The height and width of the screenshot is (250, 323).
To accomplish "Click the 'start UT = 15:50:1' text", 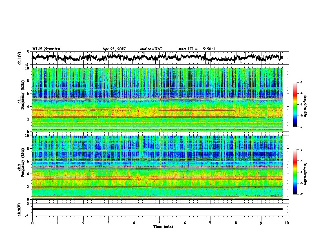I will click(197, 49).
